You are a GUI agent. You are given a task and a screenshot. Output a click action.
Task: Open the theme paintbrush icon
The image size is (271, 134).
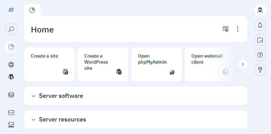tap(260, 70)
